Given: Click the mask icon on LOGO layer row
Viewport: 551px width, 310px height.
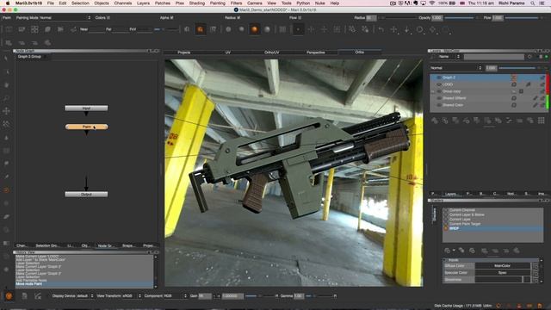Looking at the screenshot, I should 528,84.
